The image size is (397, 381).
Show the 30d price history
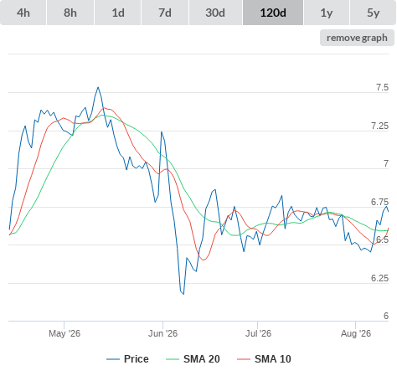tap(215, 13)
